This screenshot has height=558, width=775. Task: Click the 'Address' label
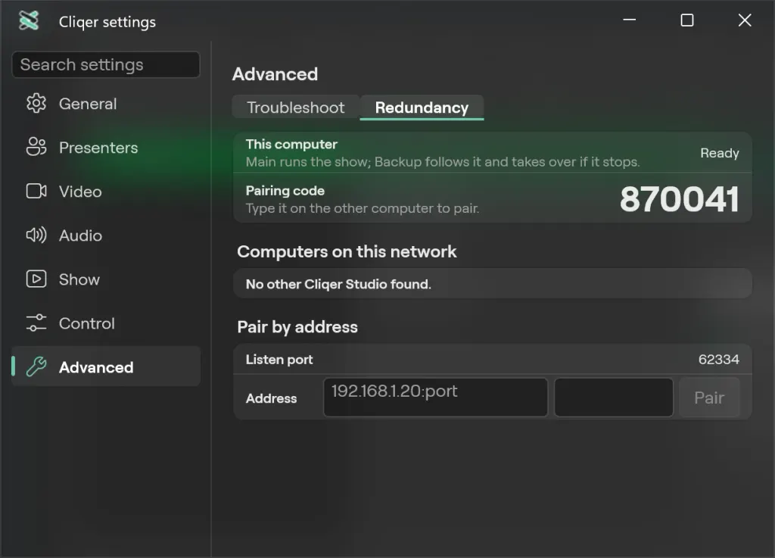(x=272, y=398)
